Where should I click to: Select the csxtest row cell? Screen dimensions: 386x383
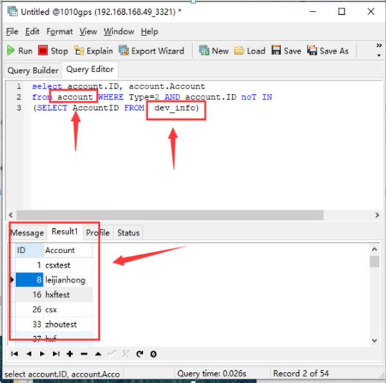tap(68, 265)
